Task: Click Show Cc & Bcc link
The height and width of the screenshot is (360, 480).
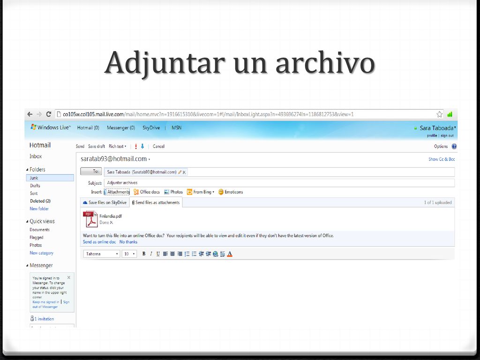Action: [442, 159]
